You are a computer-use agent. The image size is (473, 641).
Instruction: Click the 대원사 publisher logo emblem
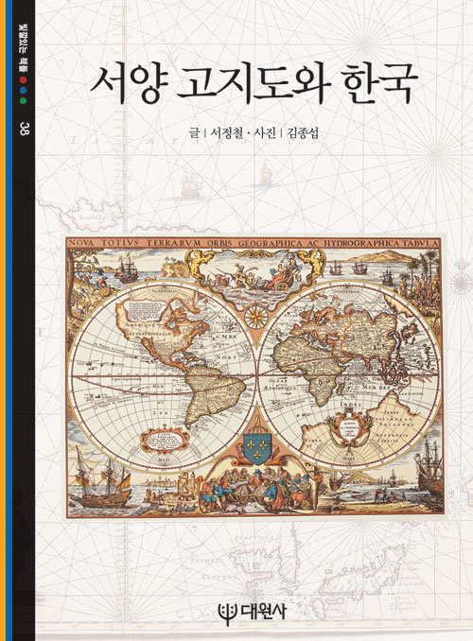click(226, 613)
